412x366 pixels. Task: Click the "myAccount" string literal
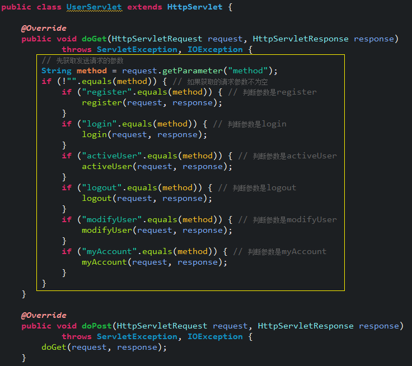(109, 251)
